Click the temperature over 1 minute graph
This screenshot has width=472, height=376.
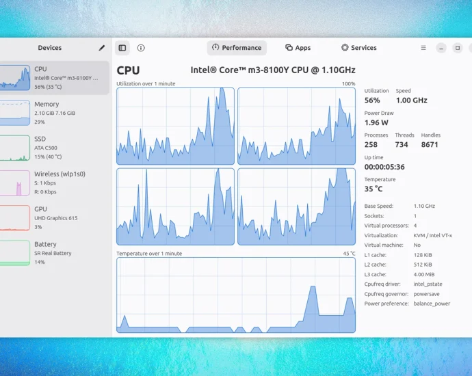click(236, 295)
